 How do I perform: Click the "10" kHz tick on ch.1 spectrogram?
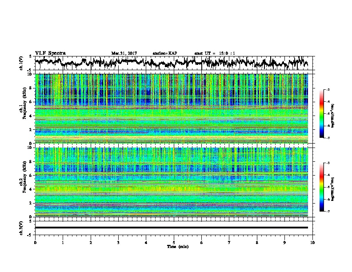point(30,74)
